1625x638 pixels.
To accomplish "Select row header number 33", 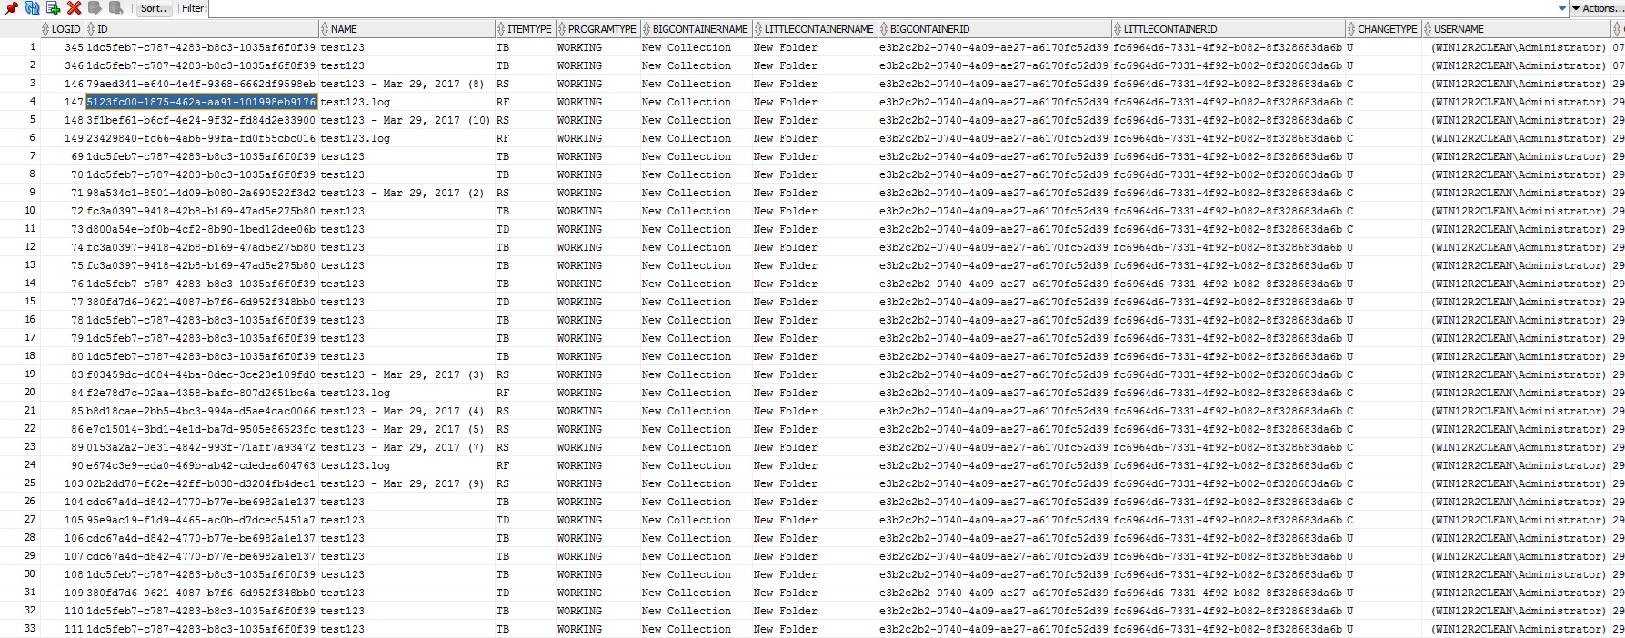I will (x=19, y=629).
